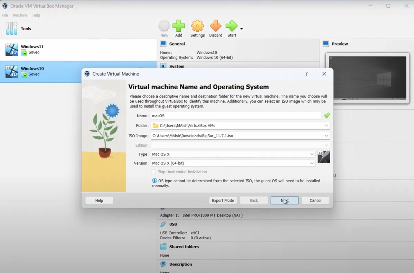Click the Shared folders section icon
Screen dimensions: 414x273
(163, 246)
